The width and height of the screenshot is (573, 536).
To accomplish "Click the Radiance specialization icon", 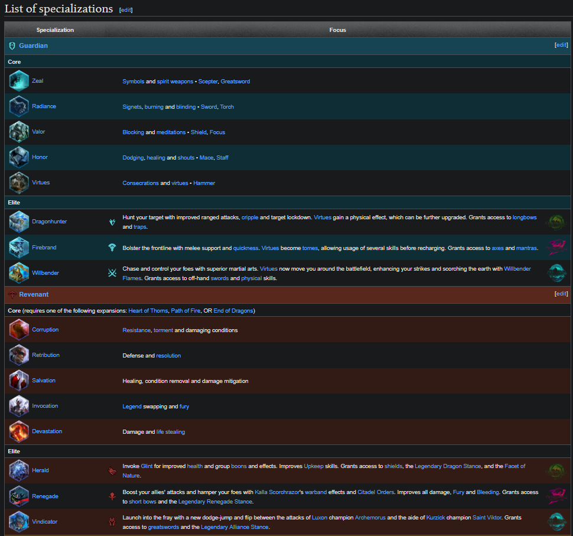I will click(19, 106).
